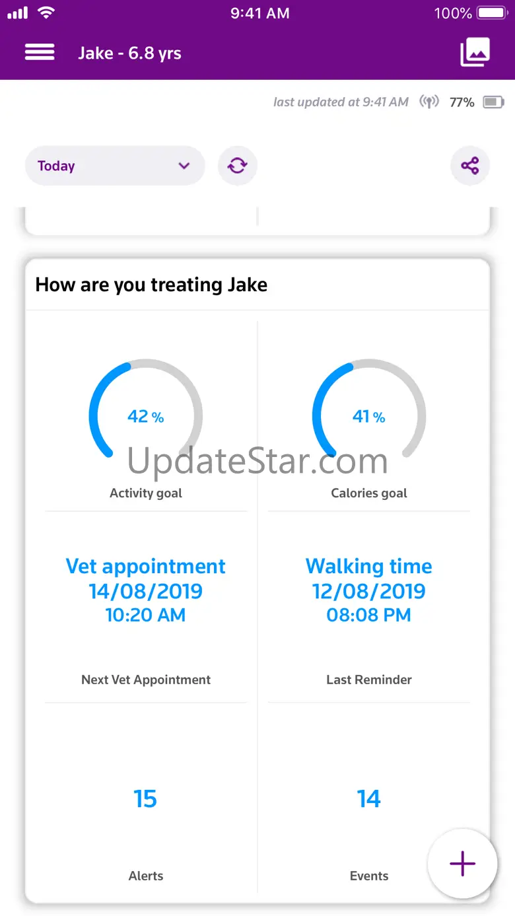The image size is (515, 916).
Task: Tap the tracker battery icon
Action: click(x=493, y=102)
